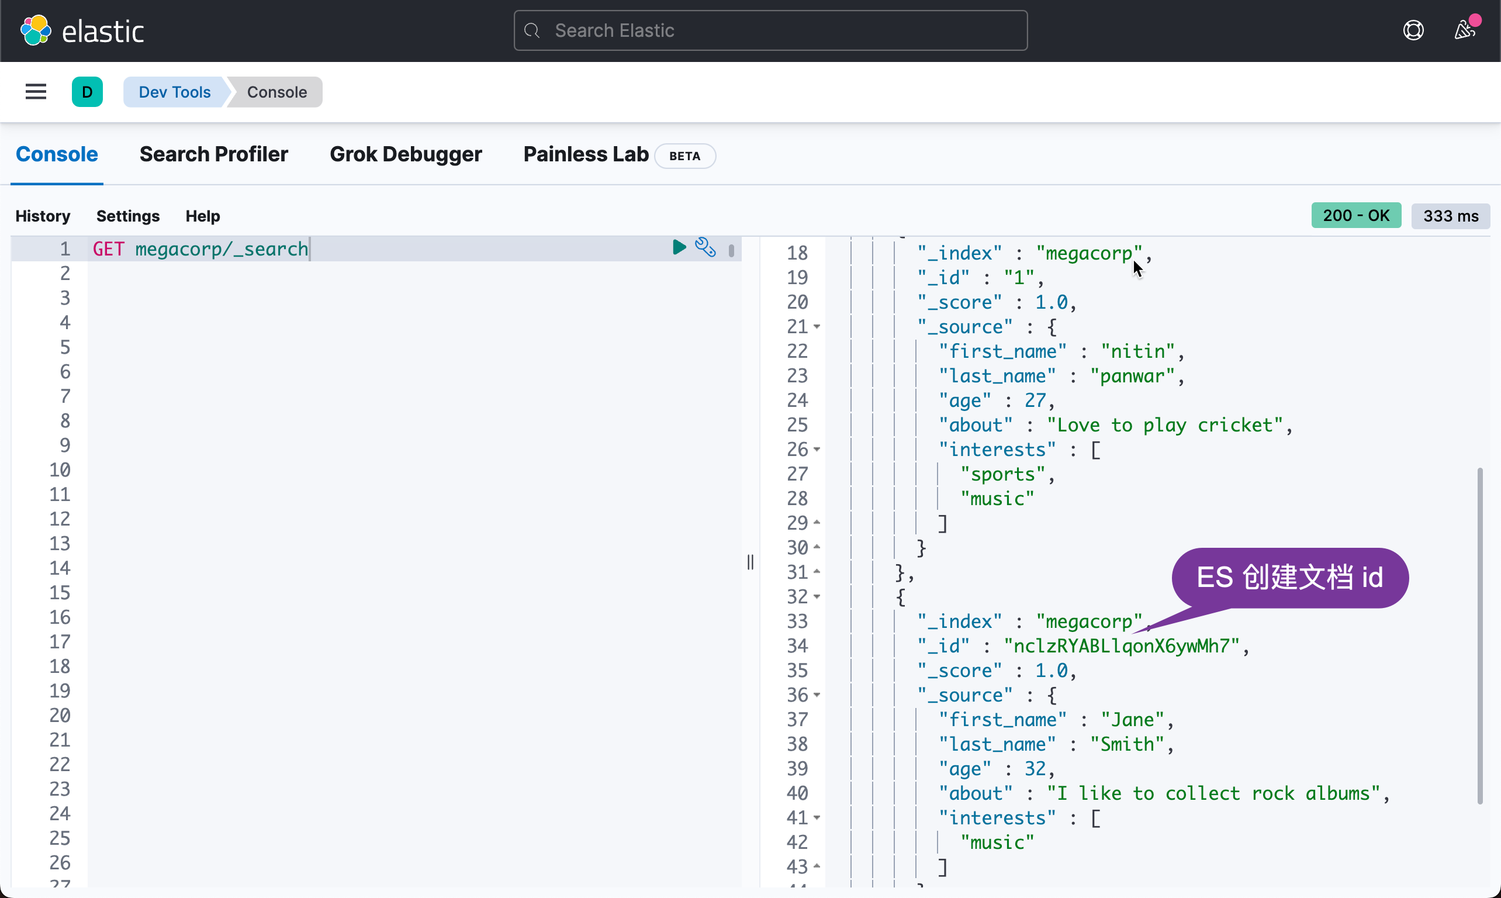Click the search magnifier icon

[x=532, y=30]
